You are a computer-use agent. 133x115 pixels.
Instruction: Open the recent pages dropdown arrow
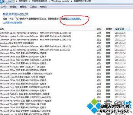click(x=10, y=2)
